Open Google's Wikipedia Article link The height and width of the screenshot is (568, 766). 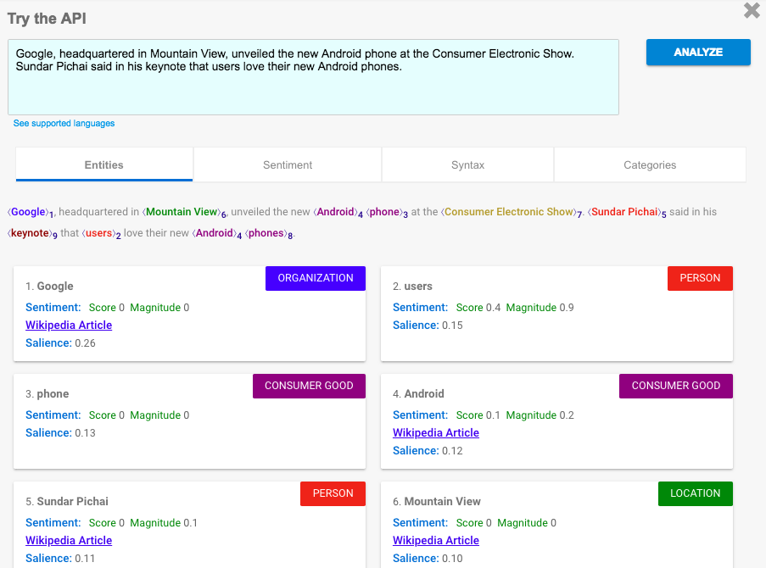[x=69, y=326]
